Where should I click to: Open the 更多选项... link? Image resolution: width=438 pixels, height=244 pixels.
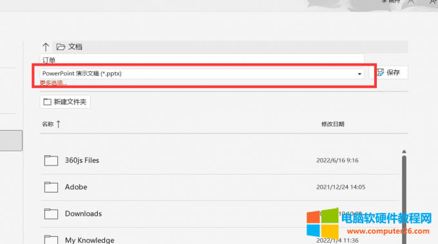point(53,83)
